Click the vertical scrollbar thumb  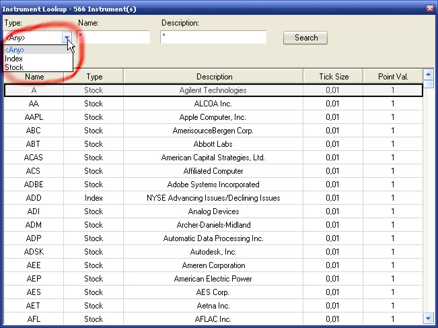point(428,84)
